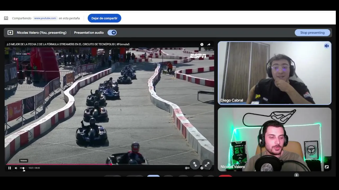The image size is (339, 190).
Task: Click 'Nicolas Valero (You, presenting)' label
Action: (42, 33)
